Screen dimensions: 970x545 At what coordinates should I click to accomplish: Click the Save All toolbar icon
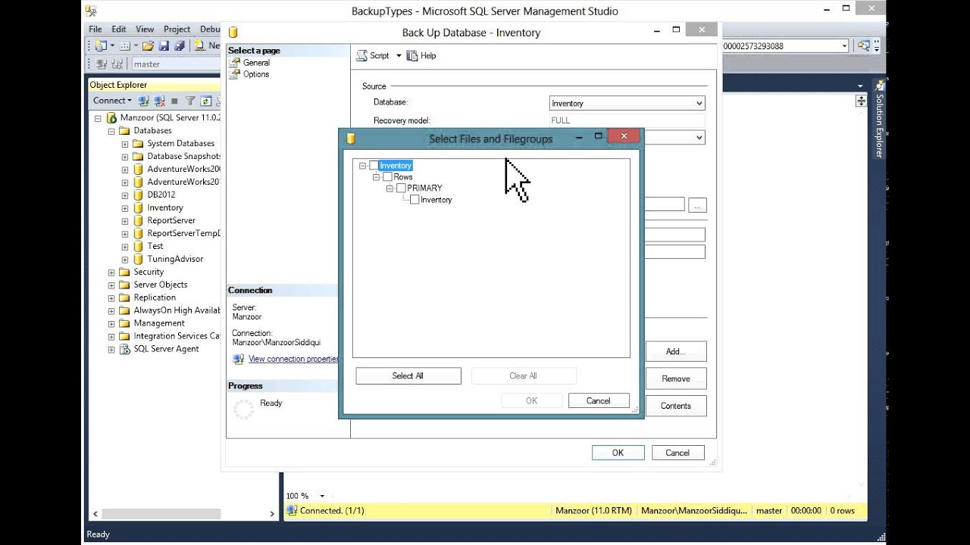coord(180,46)
